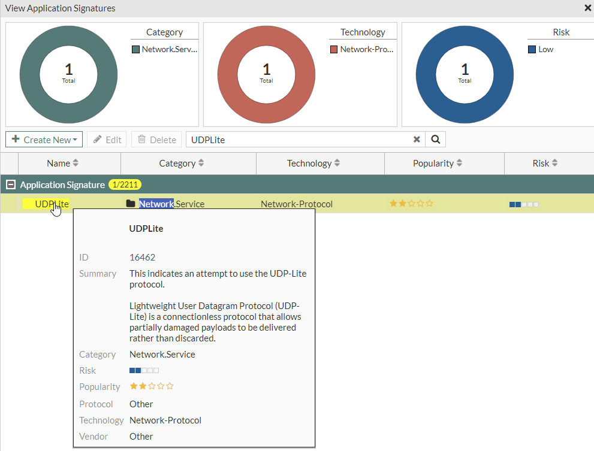
Task: Clear the search text with X icon
Action: (x=417, y=140)
